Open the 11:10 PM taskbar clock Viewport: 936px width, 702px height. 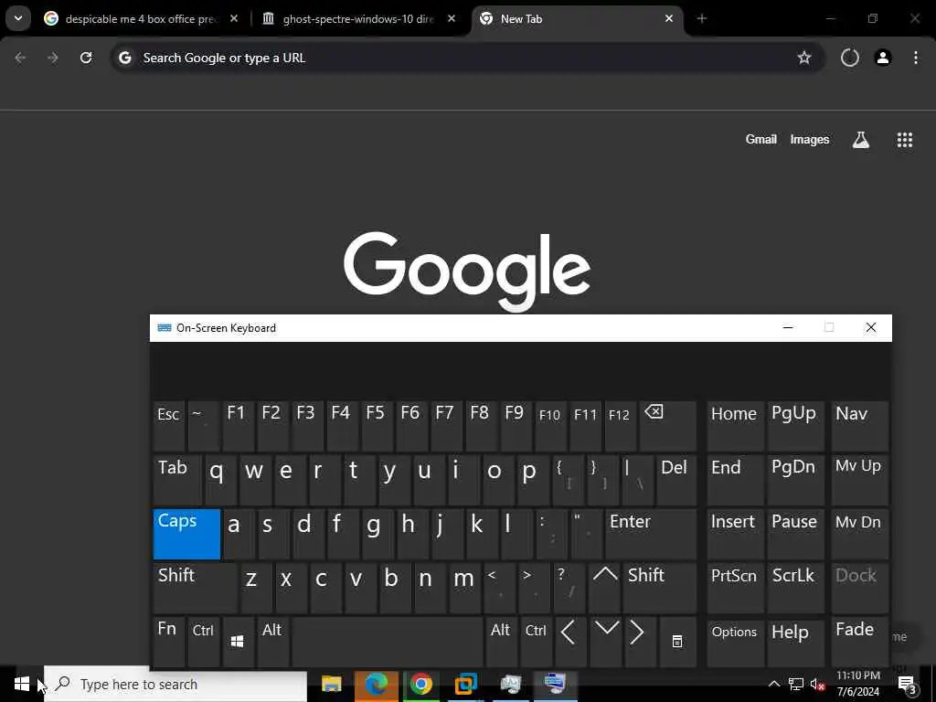(x=858, y=684)
